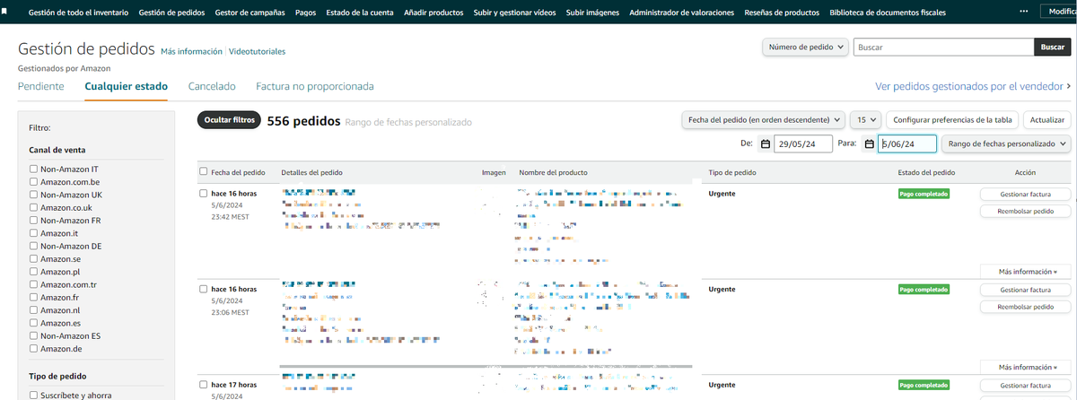Open the Videotutoriales link
The image size is (1077, 400).
(x=258, y=51)
